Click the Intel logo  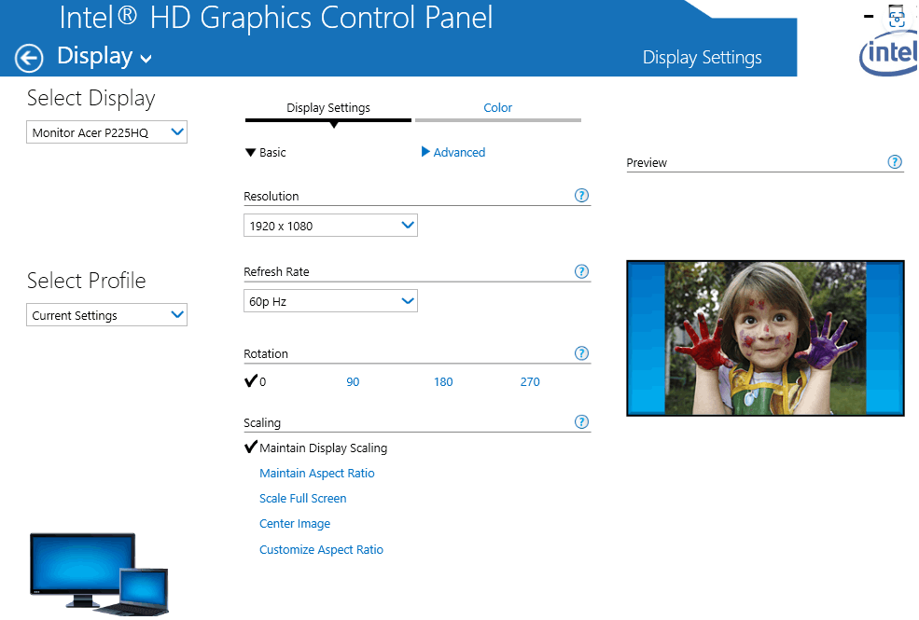pyautogui.click(x=889, y=53)
